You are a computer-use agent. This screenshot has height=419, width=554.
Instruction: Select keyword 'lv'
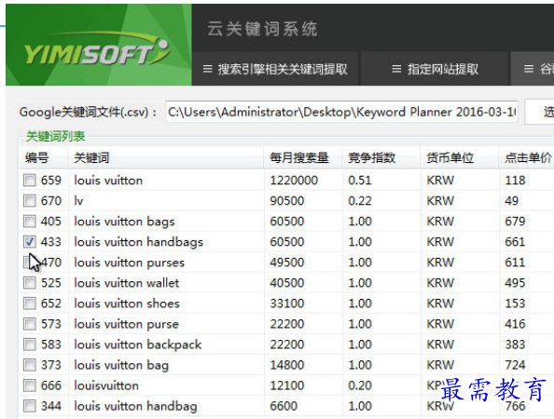78,201
